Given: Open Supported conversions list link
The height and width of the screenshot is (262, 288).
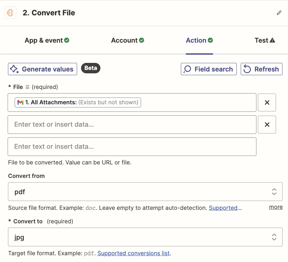Looking at the screenshot, I should [x=134, y=253].
